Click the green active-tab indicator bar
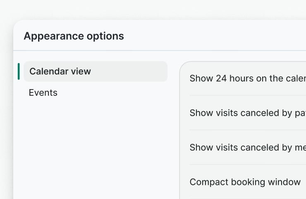The image size is (306, 199). tap(19, 71)
